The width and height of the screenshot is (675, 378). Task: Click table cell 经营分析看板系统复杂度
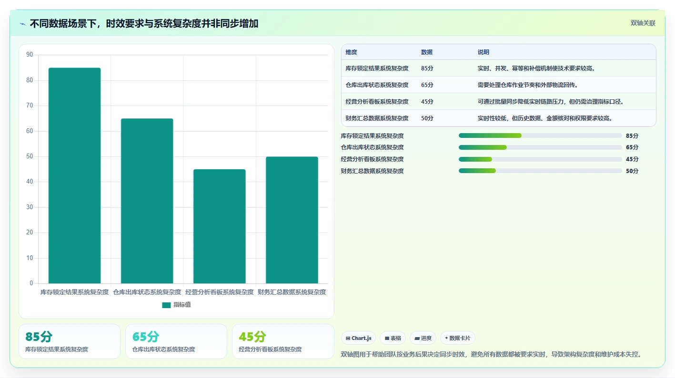point(377,102)
